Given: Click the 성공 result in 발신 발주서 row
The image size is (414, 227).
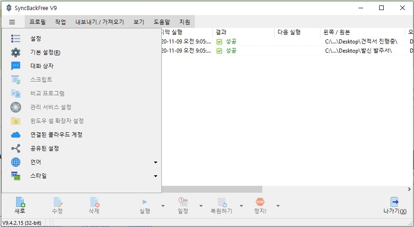Looking at the screenshot, I should pos(231,51).
